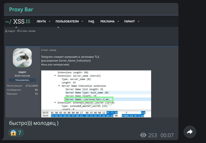206x143 pixels.
Task: Expand the ГАРАНТ dropdown arrow
Action: tap(138, 21)
